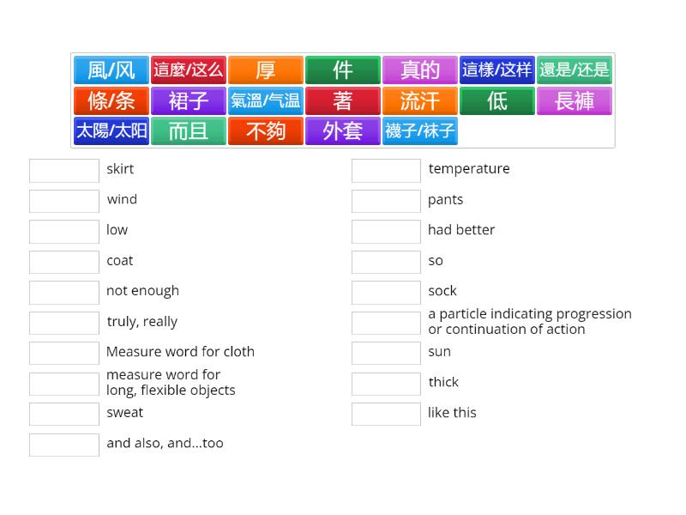The height and width of the screenshot is (515, 686).
Task: Choose the 條/条 tile
Action: 111,101
